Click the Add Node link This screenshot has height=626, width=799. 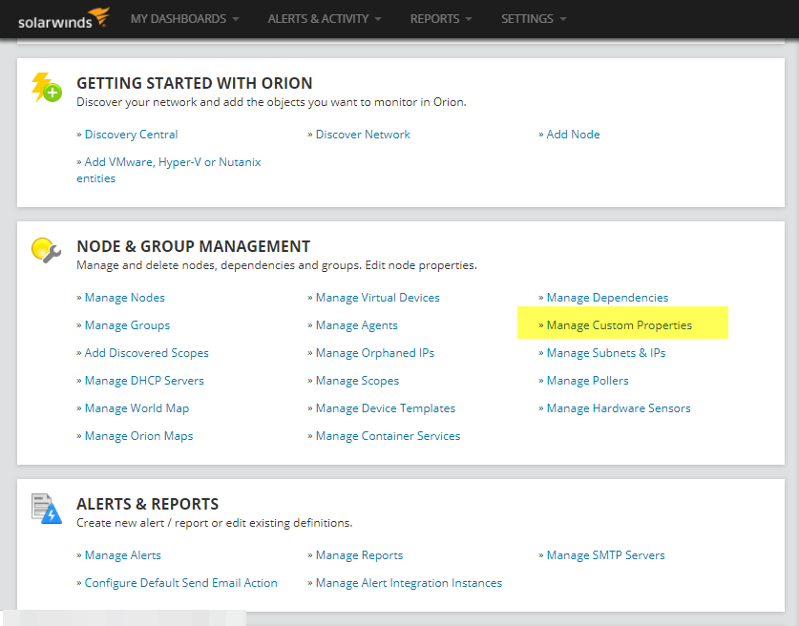tap(574, 135)
